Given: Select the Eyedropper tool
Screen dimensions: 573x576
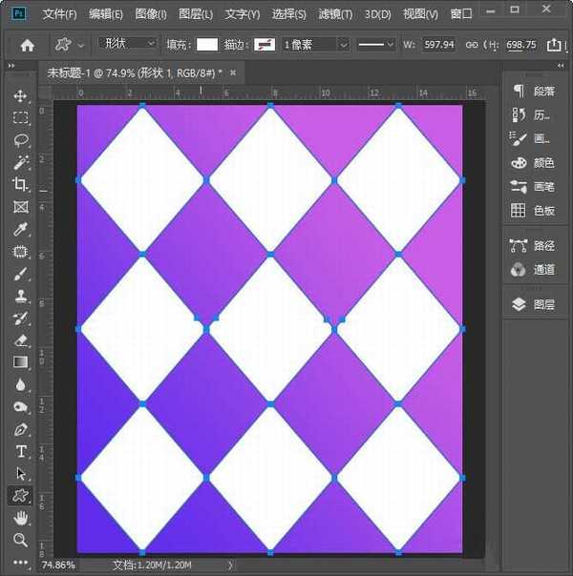Looking at the screenshot, I should pyautogui.click(x=20, y=230).
